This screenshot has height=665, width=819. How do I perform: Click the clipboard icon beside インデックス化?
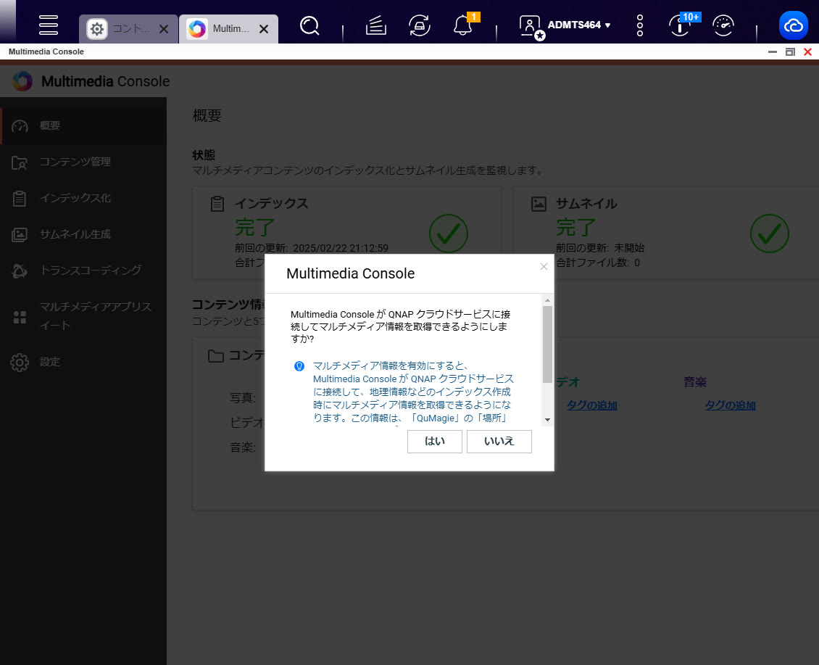point(20,199)
